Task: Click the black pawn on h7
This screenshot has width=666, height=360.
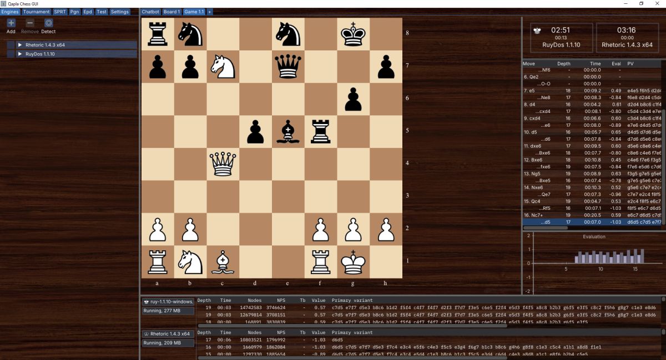Action: click(386, 66)
